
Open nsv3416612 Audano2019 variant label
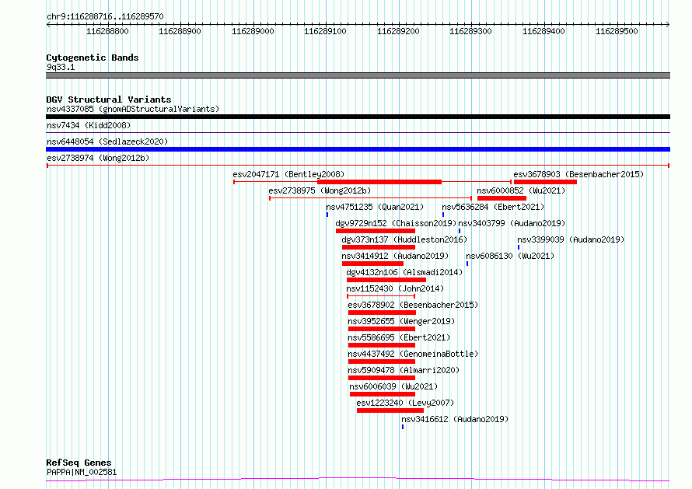(x=455, y=419)
